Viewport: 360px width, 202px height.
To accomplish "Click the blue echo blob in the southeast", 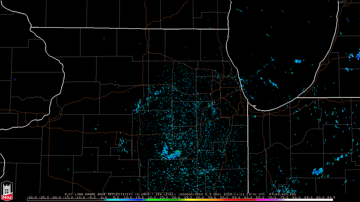I will [318, 171].
